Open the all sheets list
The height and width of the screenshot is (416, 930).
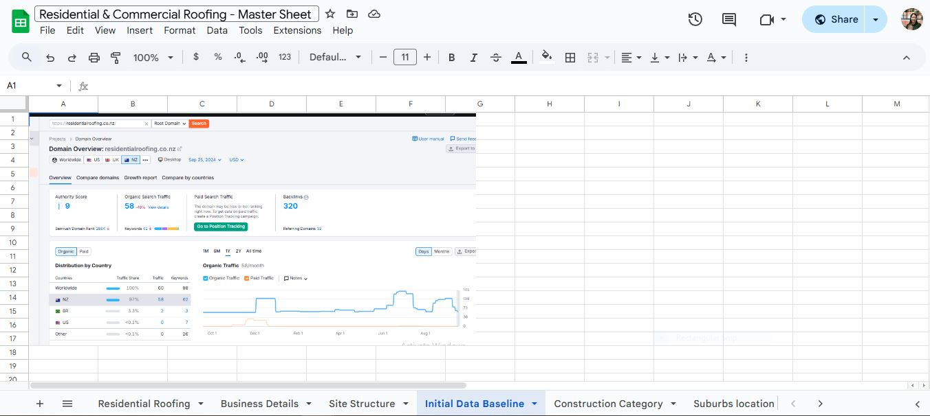tap(67, 404)
